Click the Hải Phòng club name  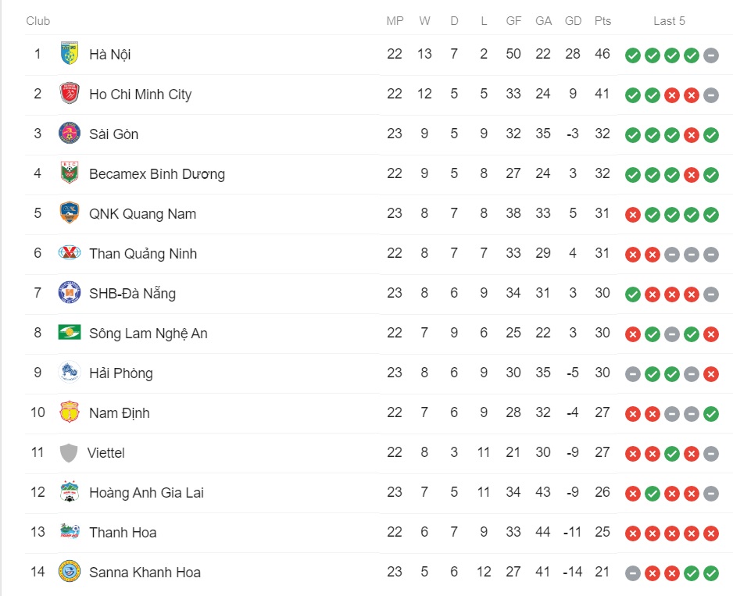pyautogui.click(x=120, y=373)
